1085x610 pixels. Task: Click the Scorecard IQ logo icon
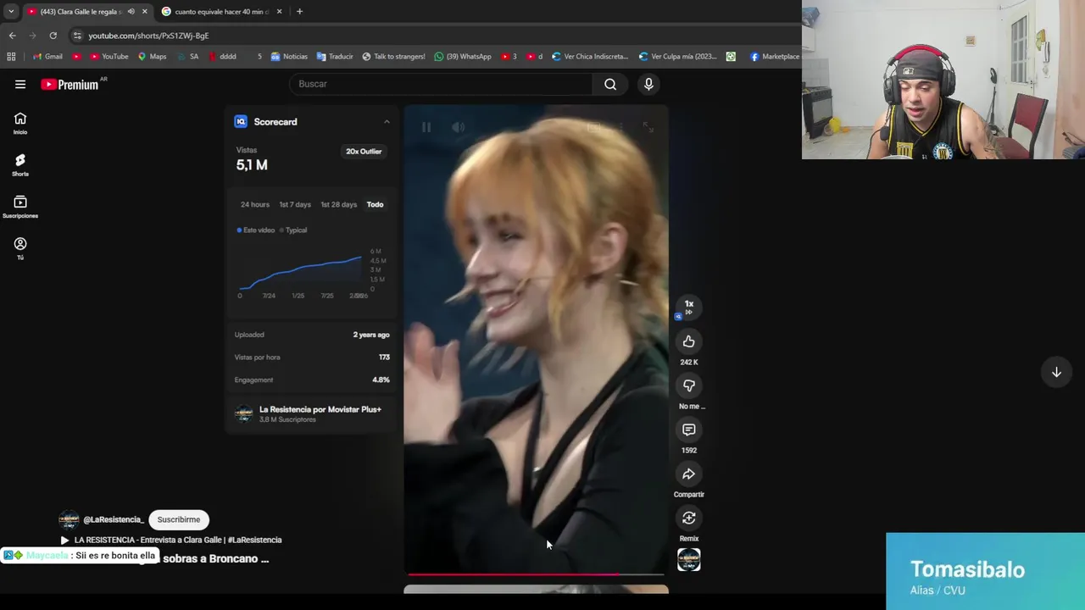(241, 122)
